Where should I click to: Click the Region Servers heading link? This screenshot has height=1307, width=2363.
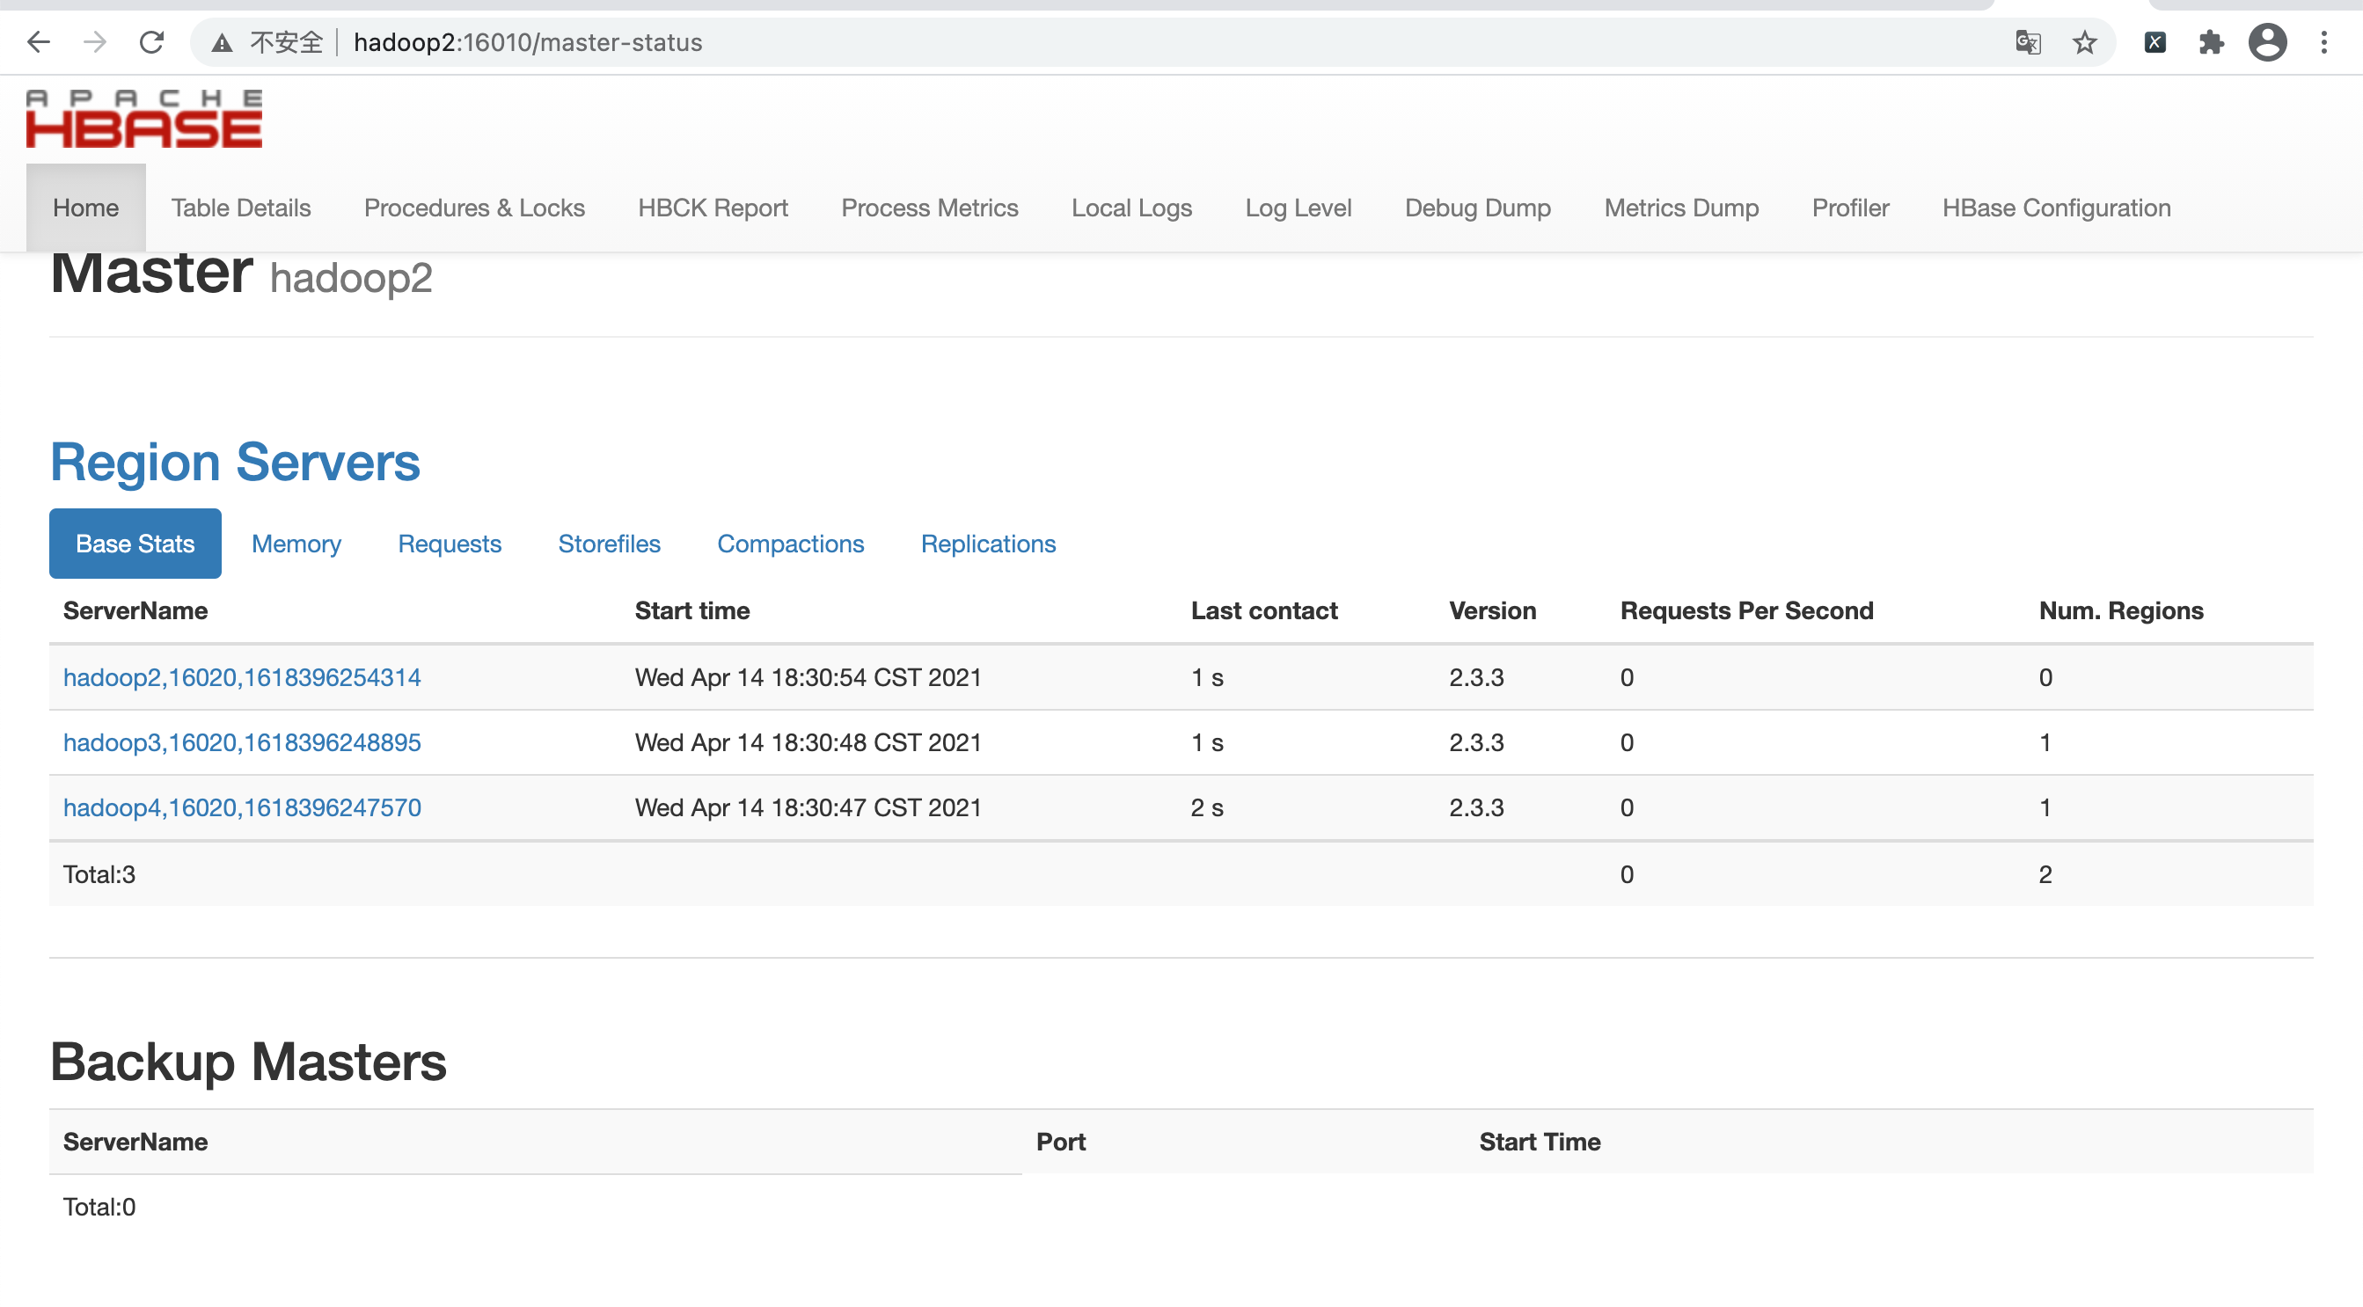point(235,463)
